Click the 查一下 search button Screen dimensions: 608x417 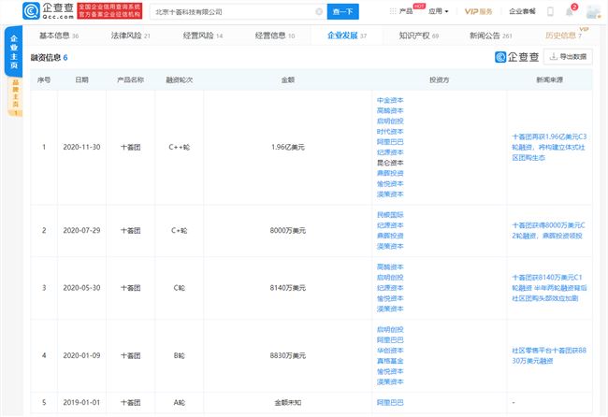[342, 11]
